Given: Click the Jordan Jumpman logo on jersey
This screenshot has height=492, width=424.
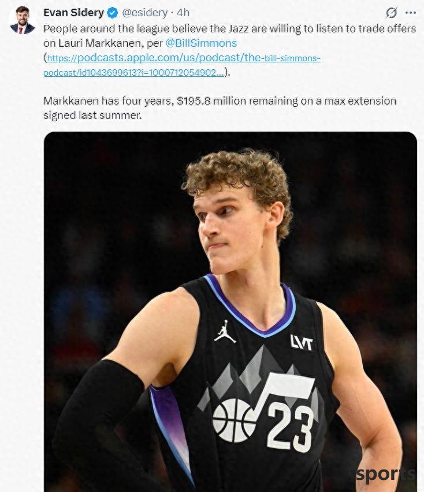Looking at the screenshot, I should 225,331.
